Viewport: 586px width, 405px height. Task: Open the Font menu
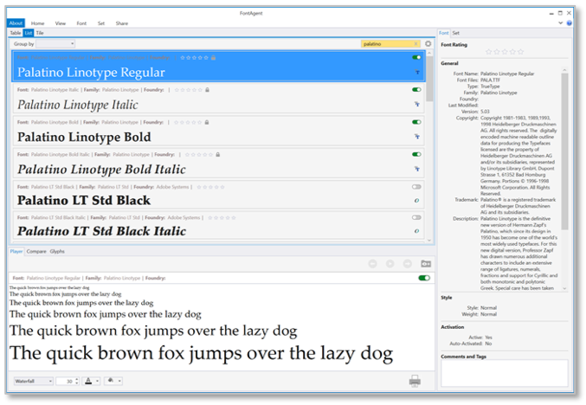[81, 23]
